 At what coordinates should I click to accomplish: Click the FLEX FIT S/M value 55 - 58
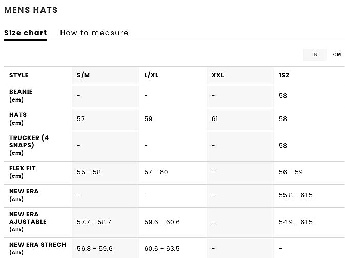point(89,172)
